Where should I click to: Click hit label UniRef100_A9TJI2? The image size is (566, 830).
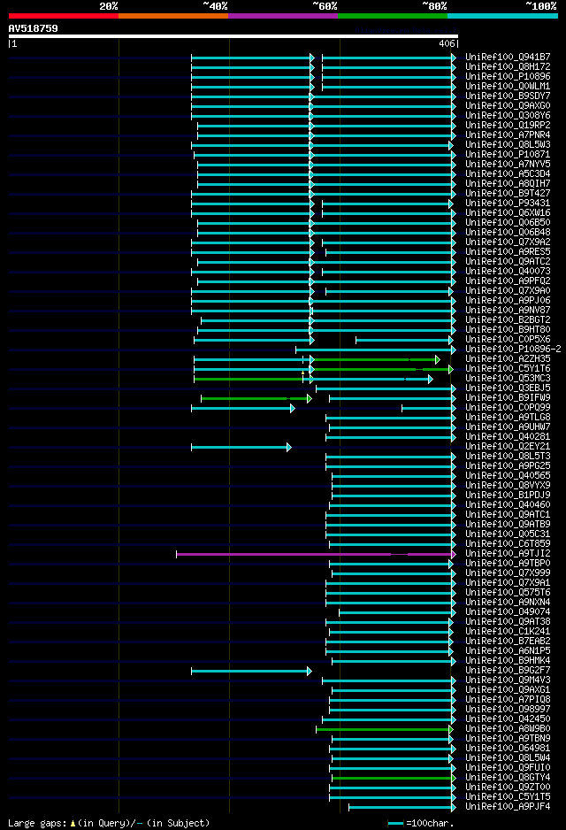click(x=508, y=554)
